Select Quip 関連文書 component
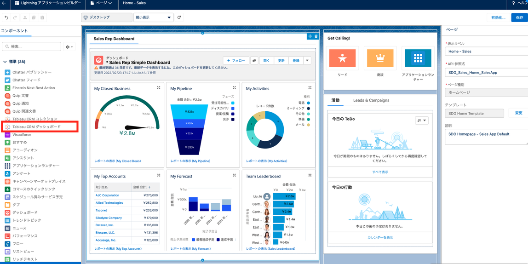This screenshot has width=528, height=264. (x=24, y=111)
